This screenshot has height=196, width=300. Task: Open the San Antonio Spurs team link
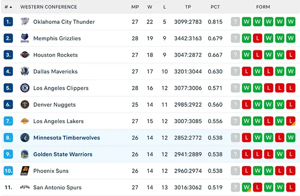click(57, 188)
